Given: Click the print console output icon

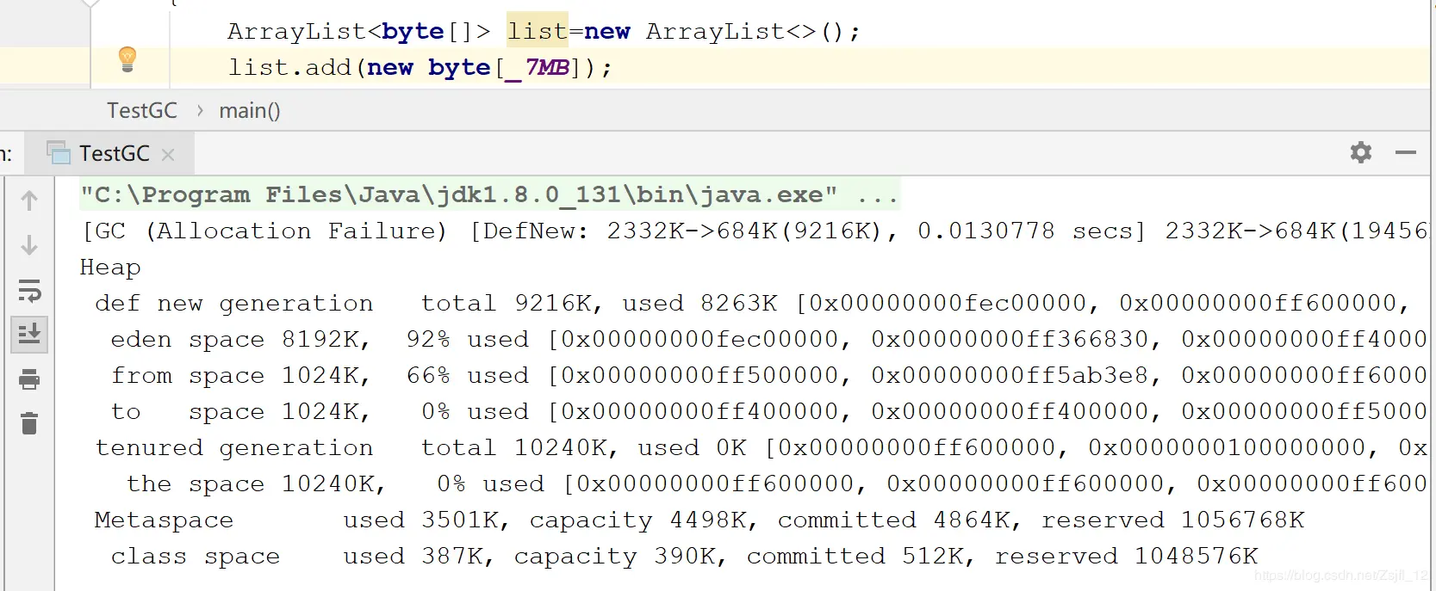Looking at the screenshot, I should coord(29,379).
